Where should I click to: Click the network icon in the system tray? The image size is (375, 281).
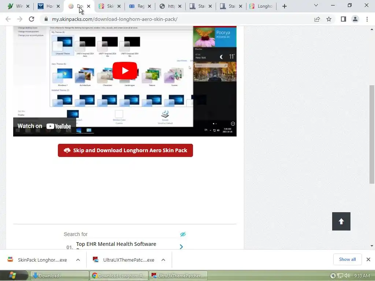pyautogui.click(x=340, y=276)
